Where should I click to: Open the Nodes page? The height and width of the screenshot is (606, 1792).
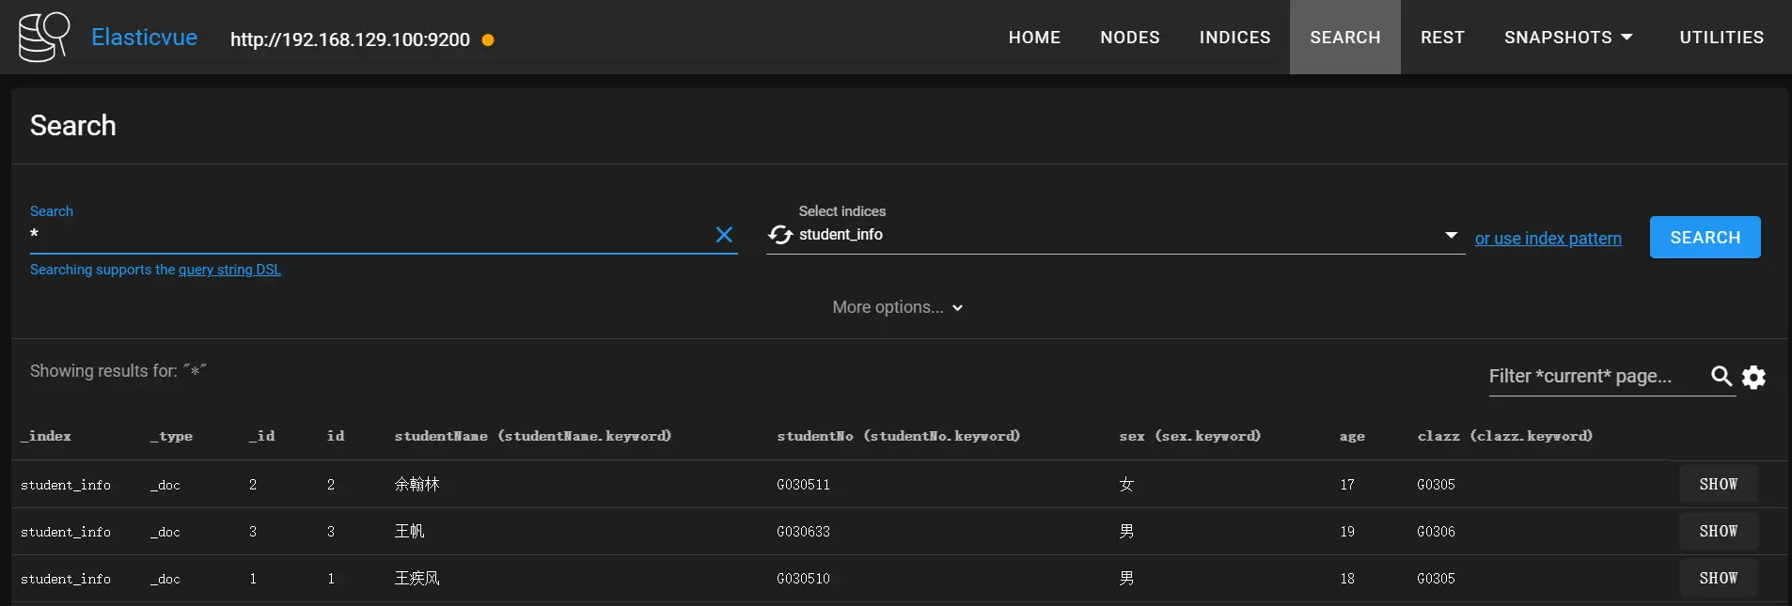[1130, 38]
